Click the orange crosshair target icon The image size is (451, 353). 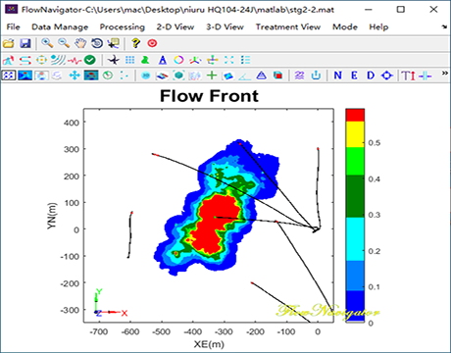(41, 60)
